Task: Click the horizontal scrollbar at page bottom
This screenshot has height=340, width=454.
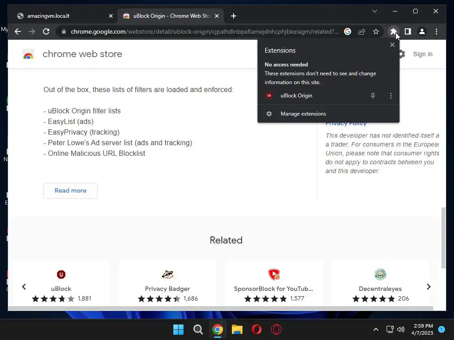Action: pyautogui.click(x=221, y=309)
